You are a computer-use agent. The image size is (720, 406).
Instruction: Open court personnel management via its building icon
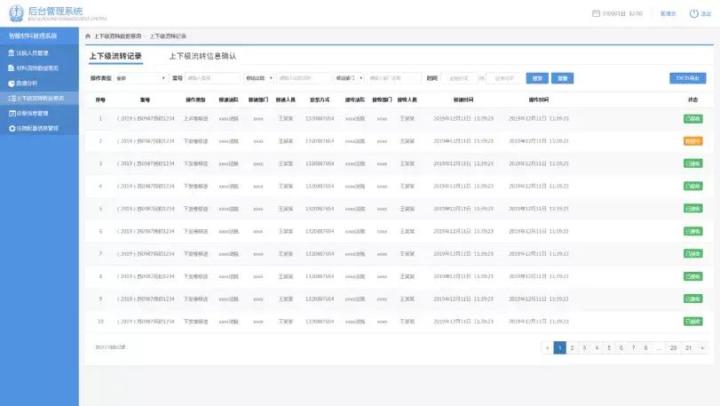[x=12, y=52]
